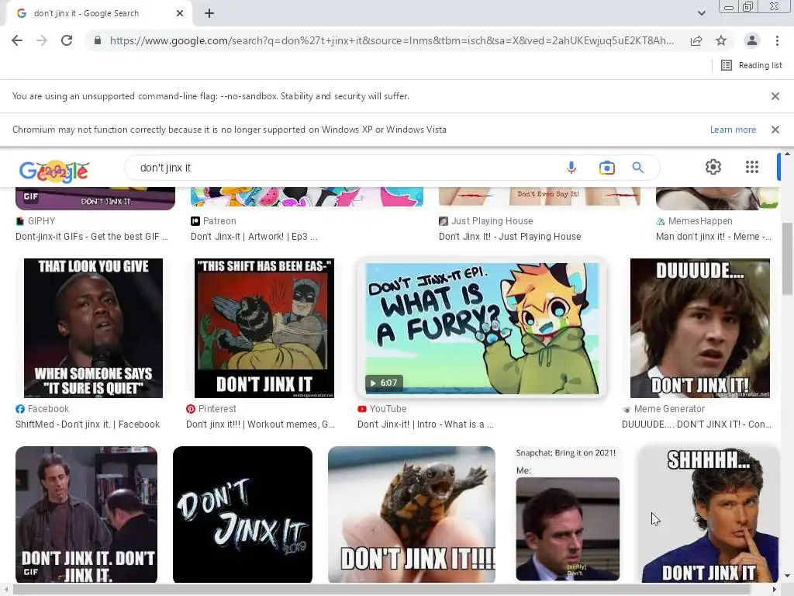Dismiss the unsupported Windows warning bar
This screenshot has height=596, width=794.
[x=775, y=130]
